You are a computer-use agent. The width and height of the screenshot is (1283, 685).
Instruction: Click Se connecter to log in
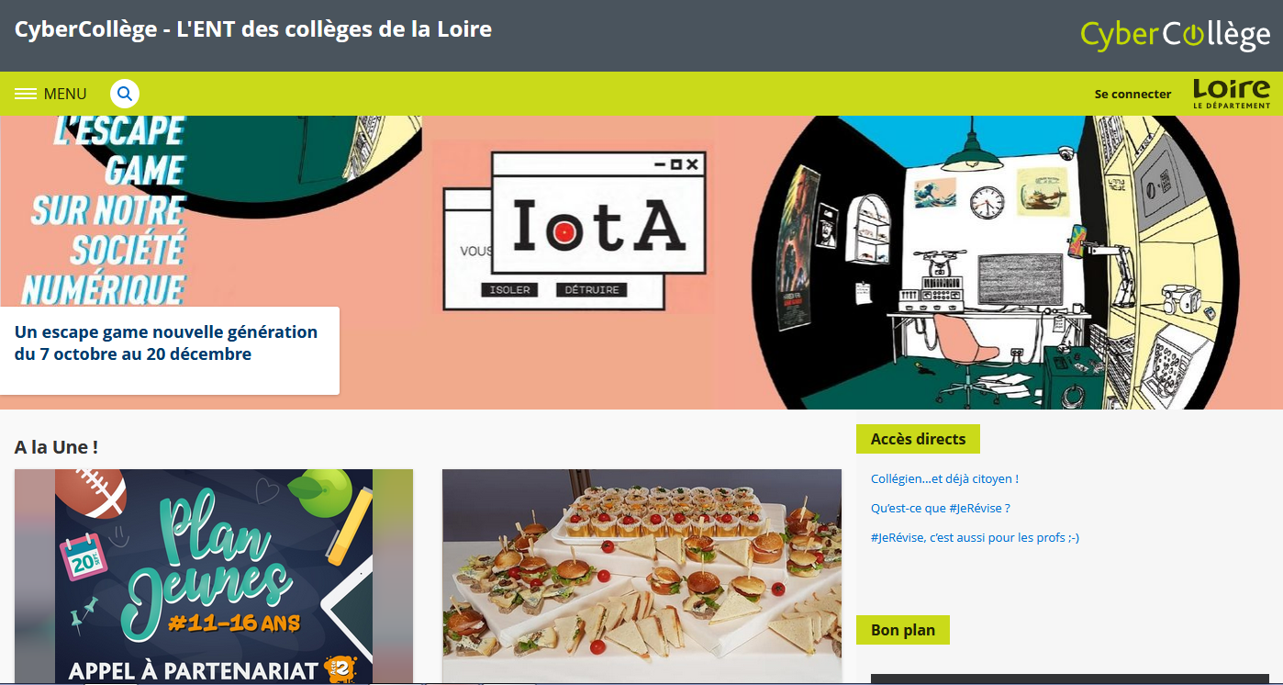point(1132,94)
